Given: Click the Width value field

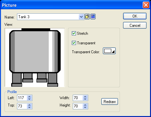Looking at the screenshot, I should click(78, 98).
